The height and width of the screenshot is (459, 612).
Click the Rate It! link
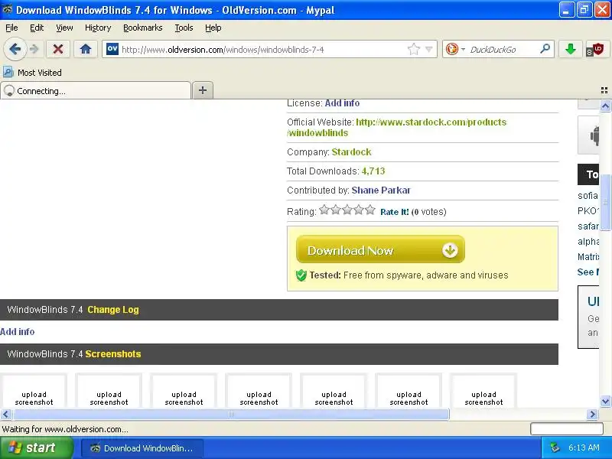pos(394,212)
